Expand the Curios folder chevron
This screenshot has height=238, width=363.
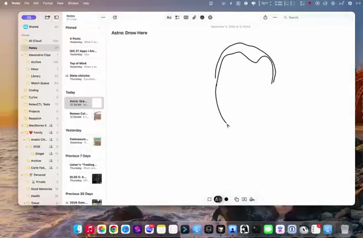click(x=23, y=97)
